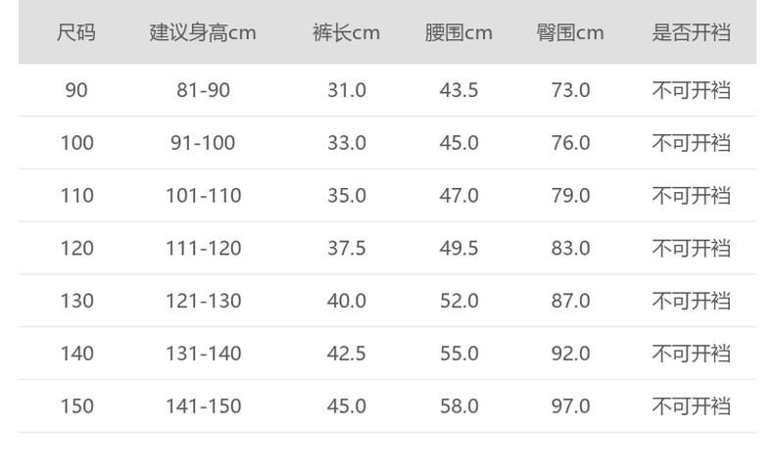Click the 33.0 pants length cell
Viewport: 774px width, 475px height.
click(x=346, y=143)
